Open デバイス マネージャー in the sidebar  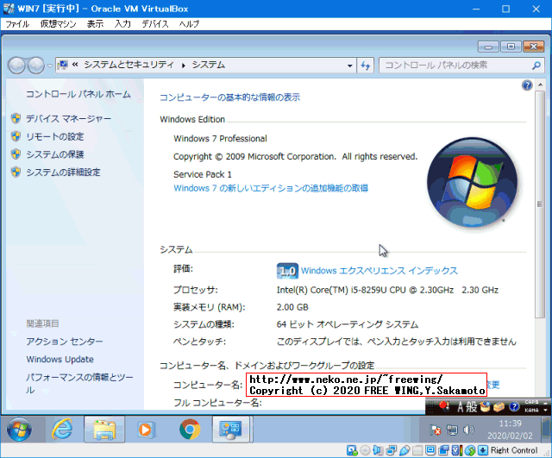(68, 119)
